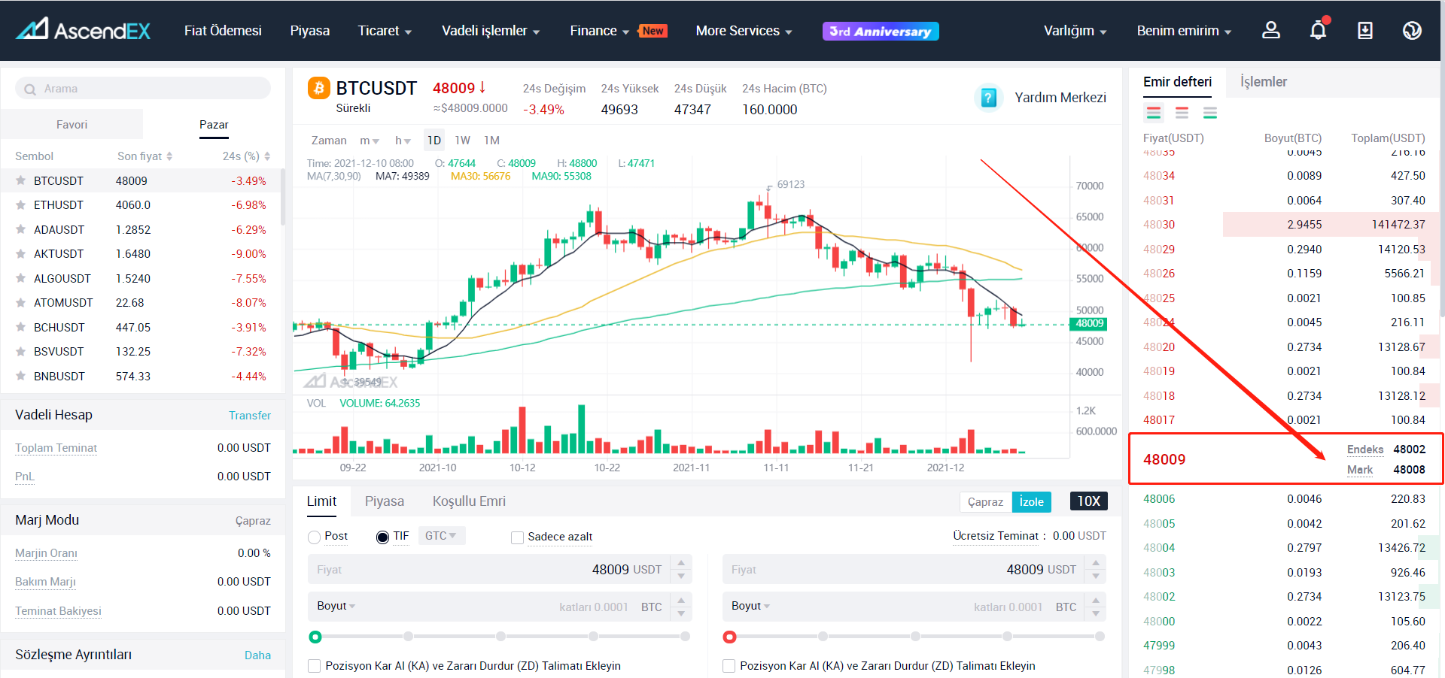Favorite star for AKTUSDT row

(21, 253)
